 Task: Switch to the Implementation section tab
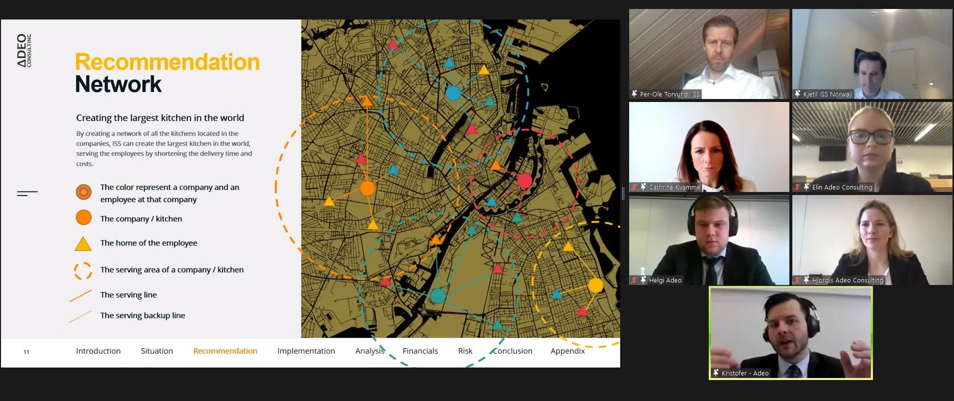(306, 351)
